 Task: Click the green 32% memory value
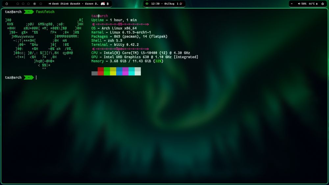(x=158, y=61)
